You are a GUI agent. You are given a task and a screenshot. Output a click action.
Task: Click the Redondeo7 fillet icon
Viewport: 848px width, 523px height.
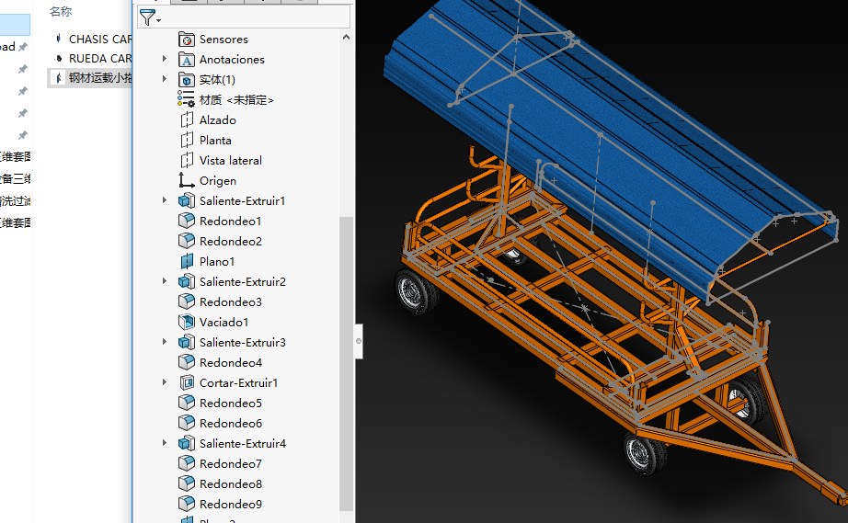(x=186, y=463)
